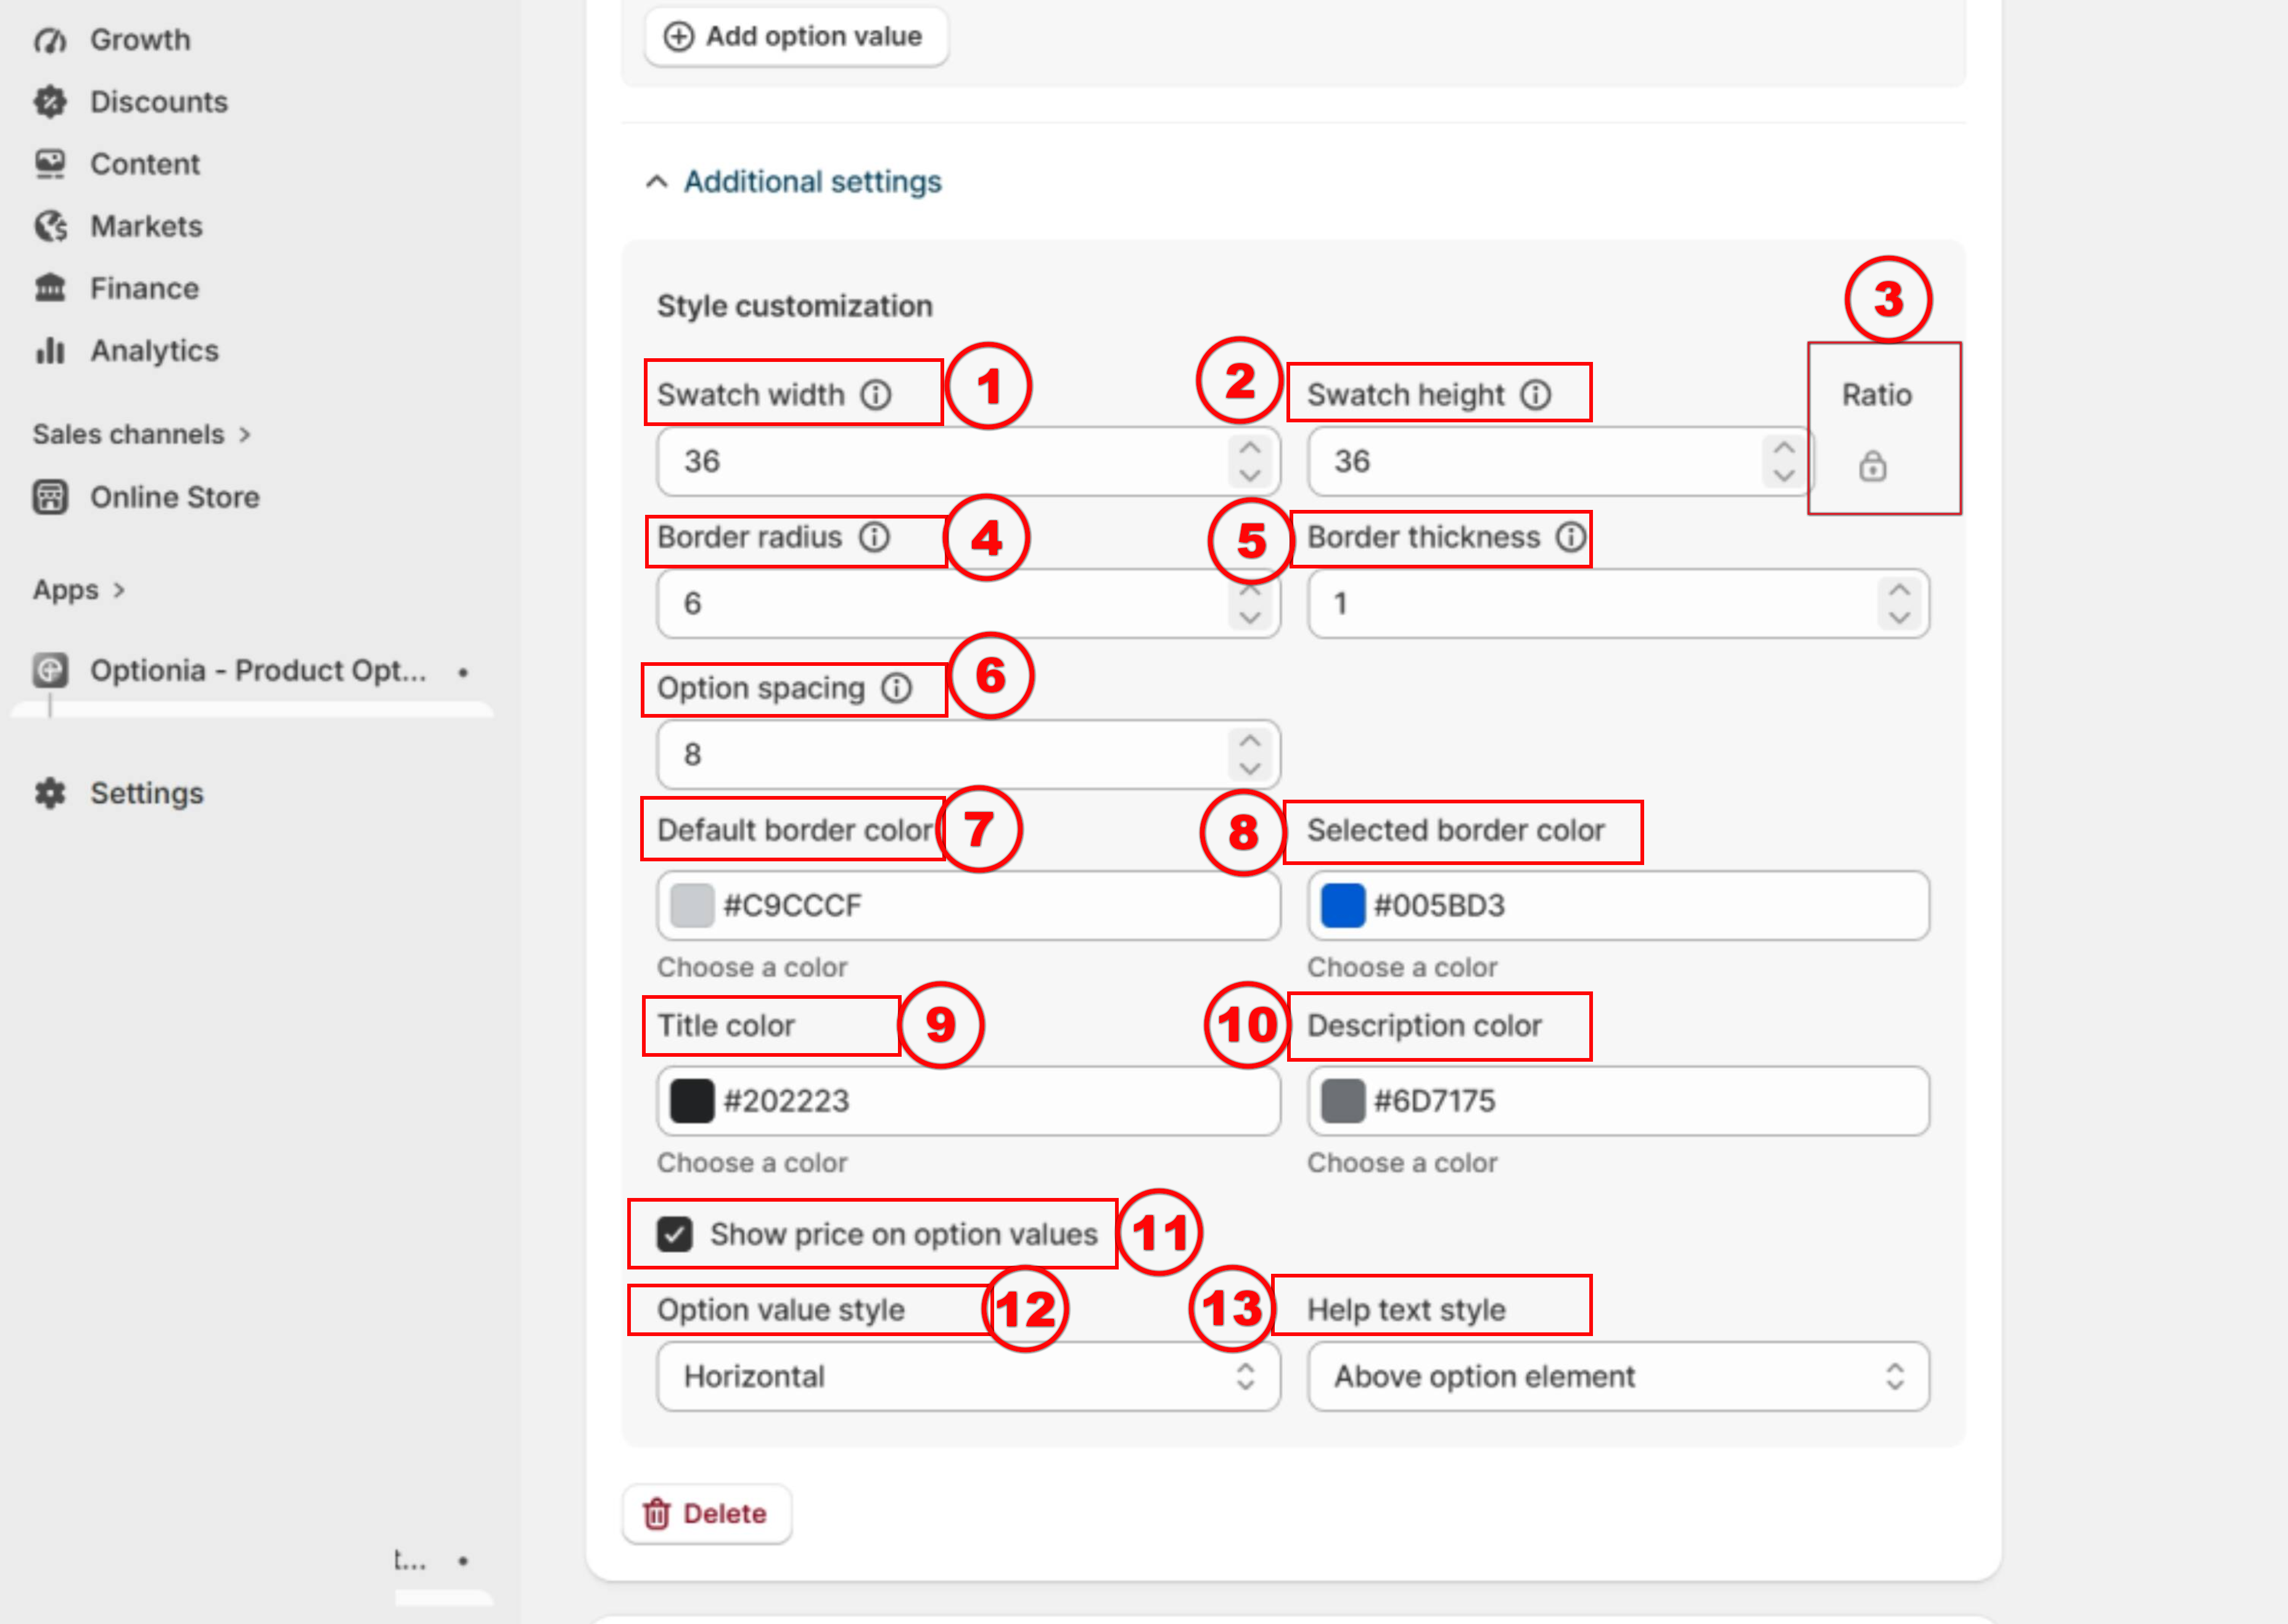Click the Border radius info icon

point(874,537)
